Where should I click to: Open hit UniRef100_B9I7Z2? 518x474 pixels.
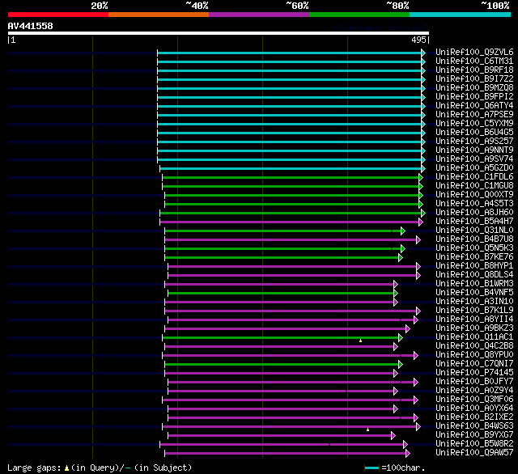coord(474,79)
